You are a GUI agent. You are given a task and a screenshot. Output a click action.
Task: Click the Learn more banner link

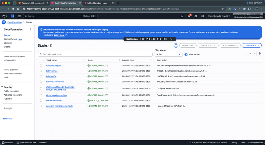pyautogui.click(x=60, y=35)
